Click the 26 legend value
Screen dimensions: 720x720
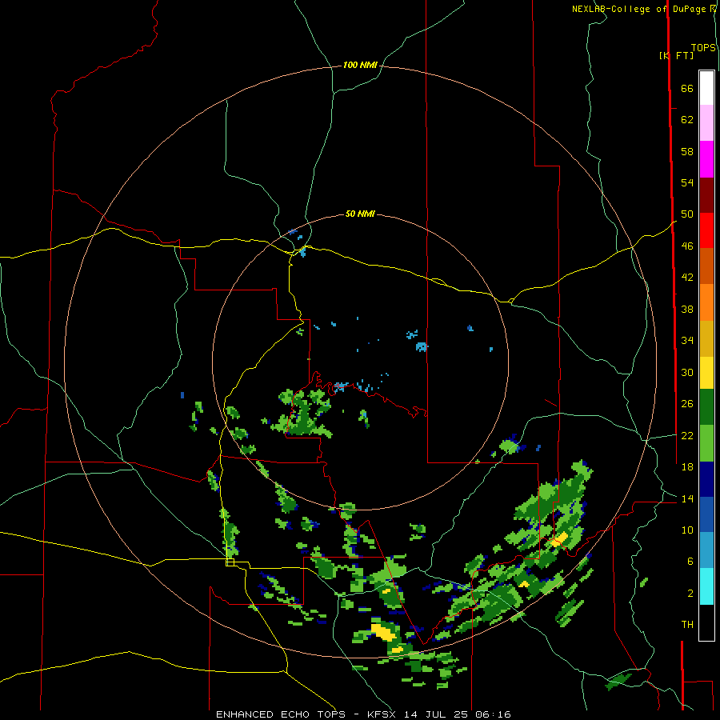[687, 404]
